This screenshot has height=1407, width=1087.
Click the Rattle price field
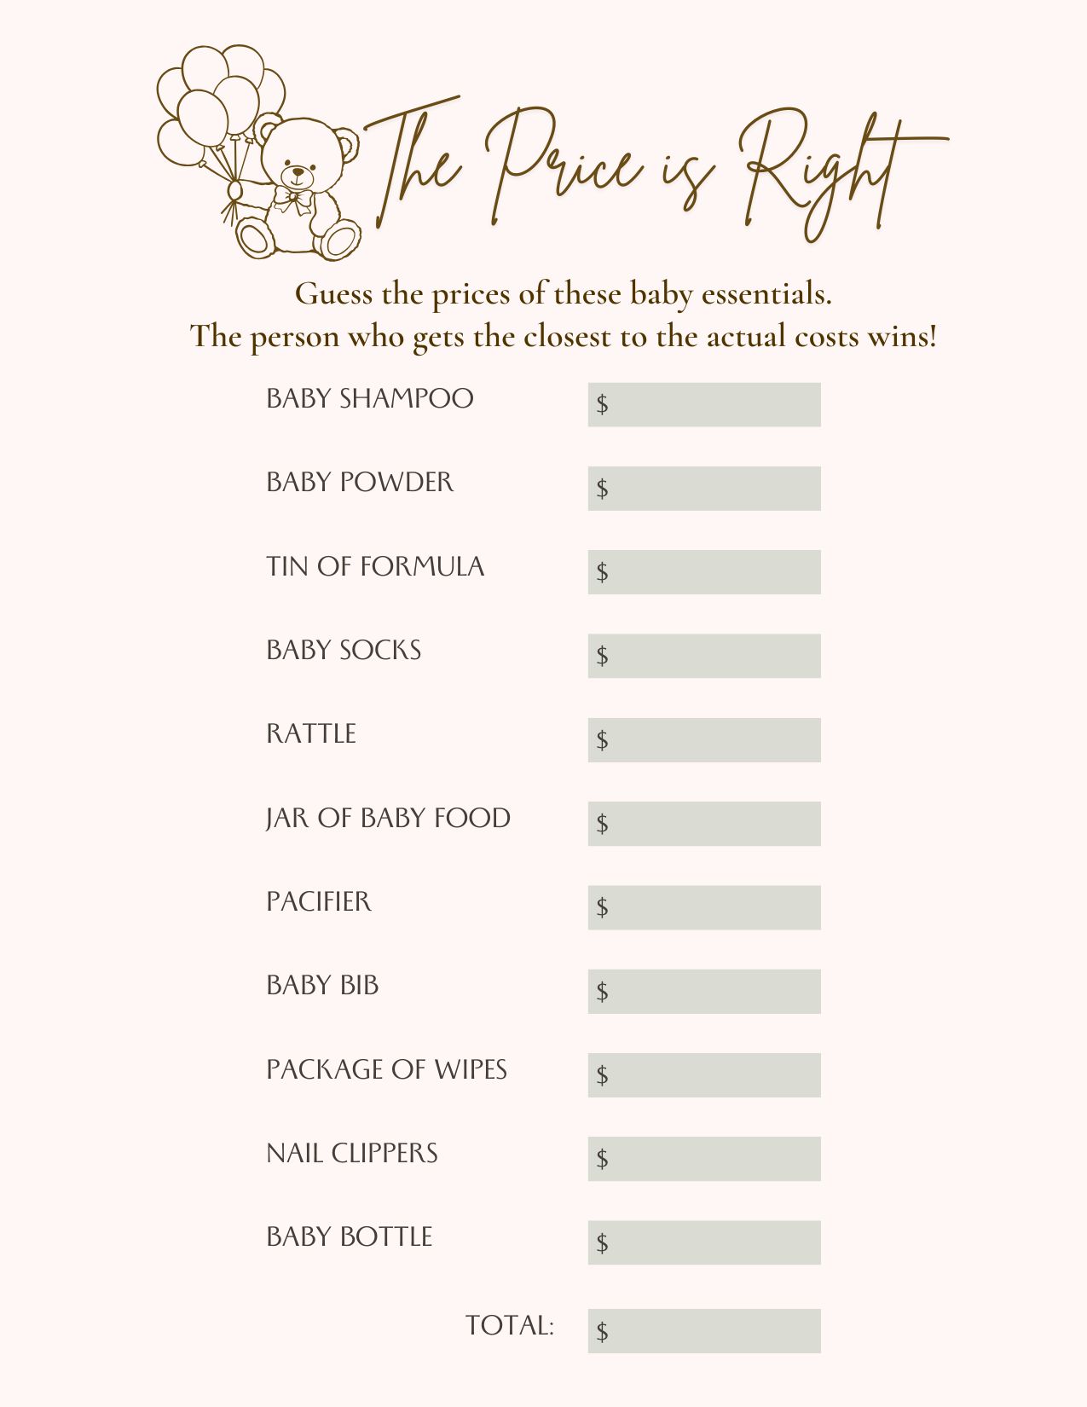pos(704,740)
